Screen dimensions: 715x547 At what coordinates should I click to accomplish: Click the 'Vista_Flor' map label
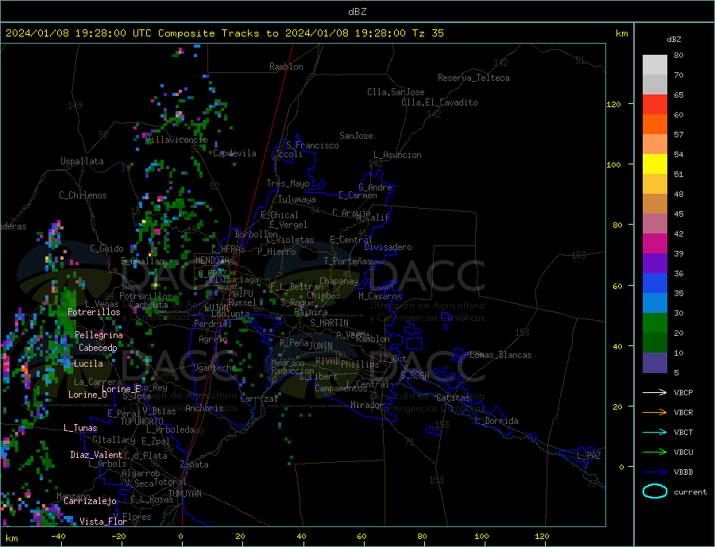(x=103, y=522)
